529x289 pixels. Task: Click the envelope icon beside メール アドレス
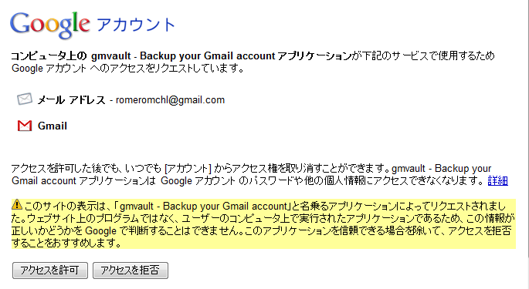click(25, 99)
